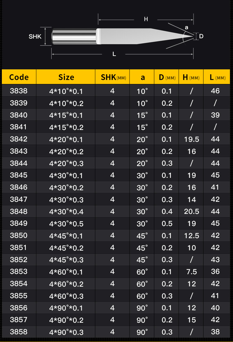Click the L dimension label in diagram
This screenshot has width=233, height=342.
pos(114,54)
